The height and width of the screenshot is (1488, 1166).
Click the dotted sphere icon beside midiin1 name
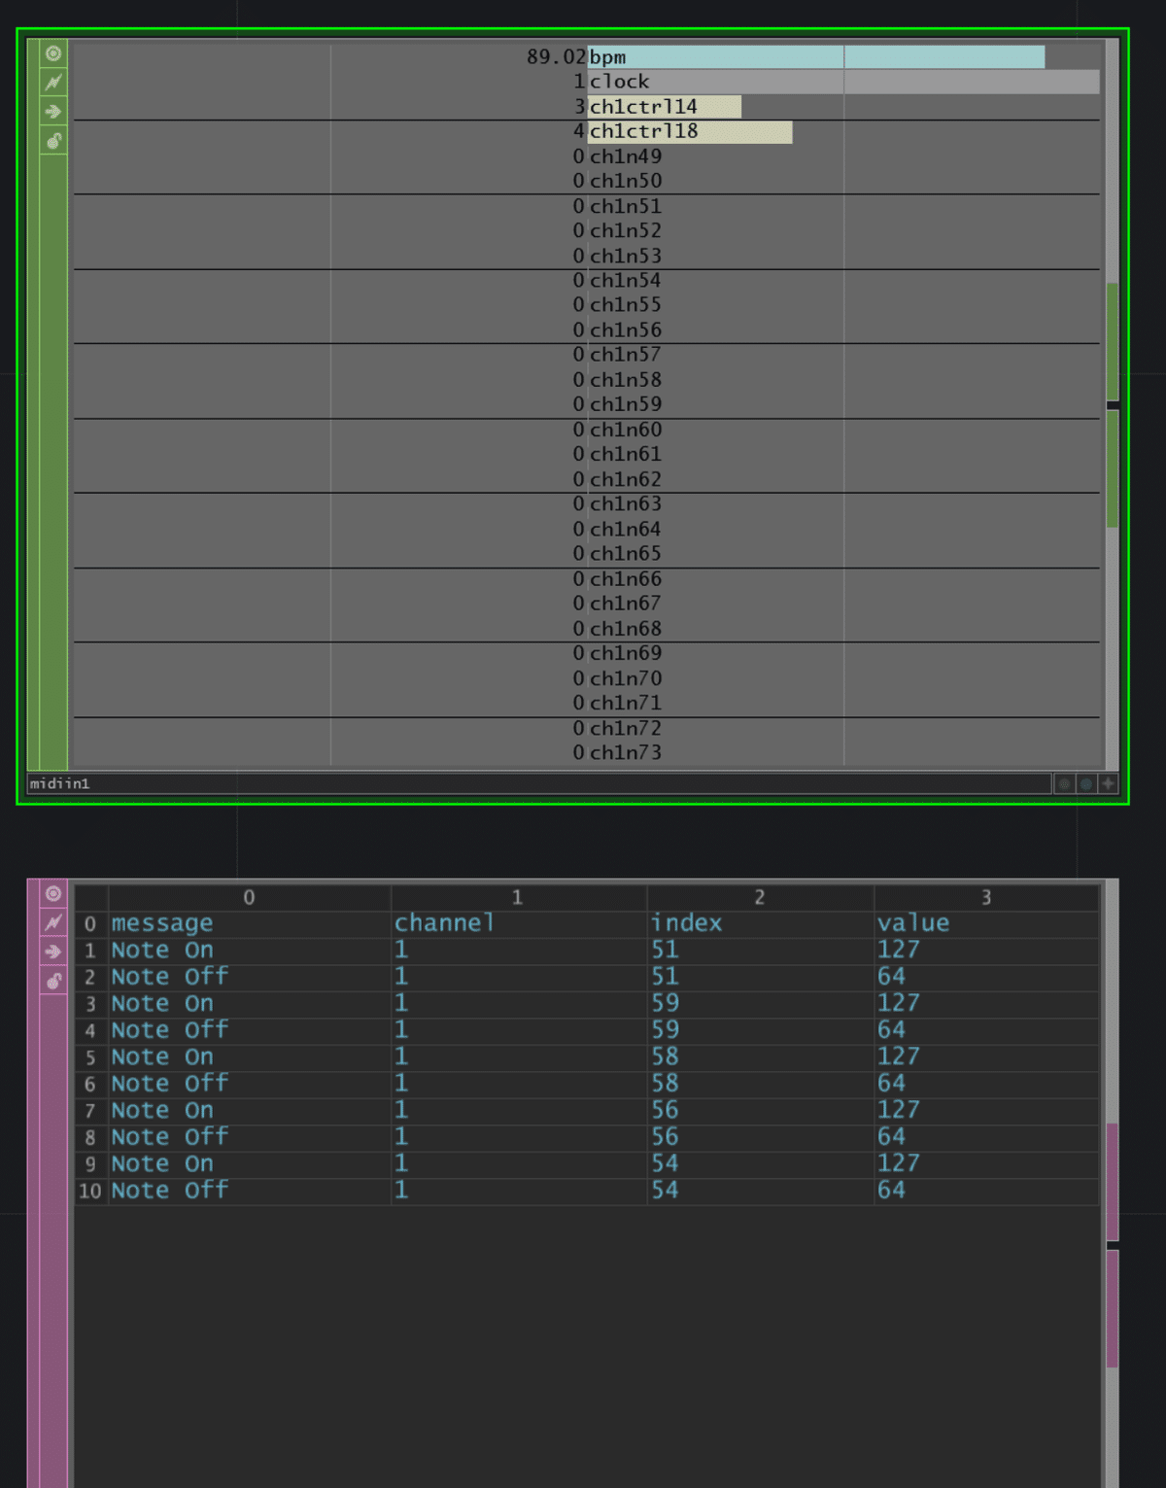1065,782
